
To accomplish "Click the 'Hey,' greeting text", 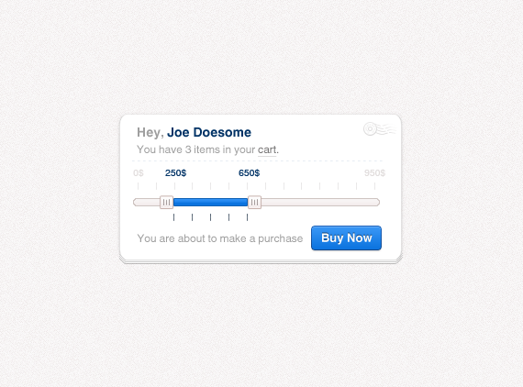I will (150, 133).
